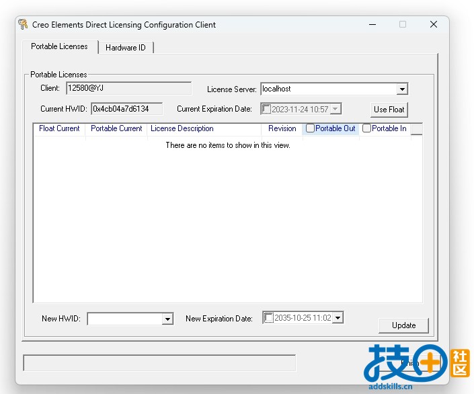Switch to the Hardware ID tab
This screenshot has height=394, width=474.
pos(126,48)
